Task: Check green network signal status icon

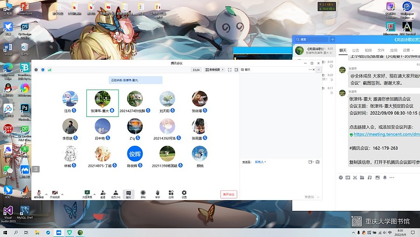Action: pyautogui.click(x=49, y=70)
